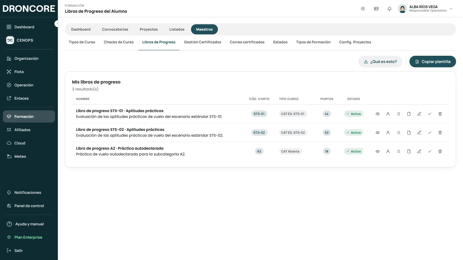Open the Listados tab
Image resolution: width=463 pixels, height=260 pixels.
177,29
